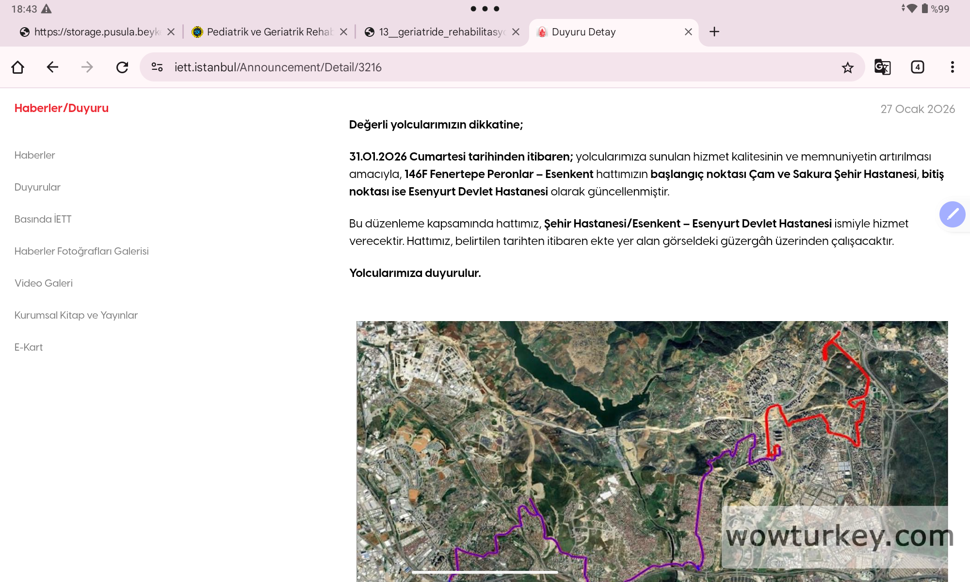Image resolution: width=970 pixels, height=582 pixels.
Task: Toggle the bookmark star for this page
Action: tap(847, 67)
